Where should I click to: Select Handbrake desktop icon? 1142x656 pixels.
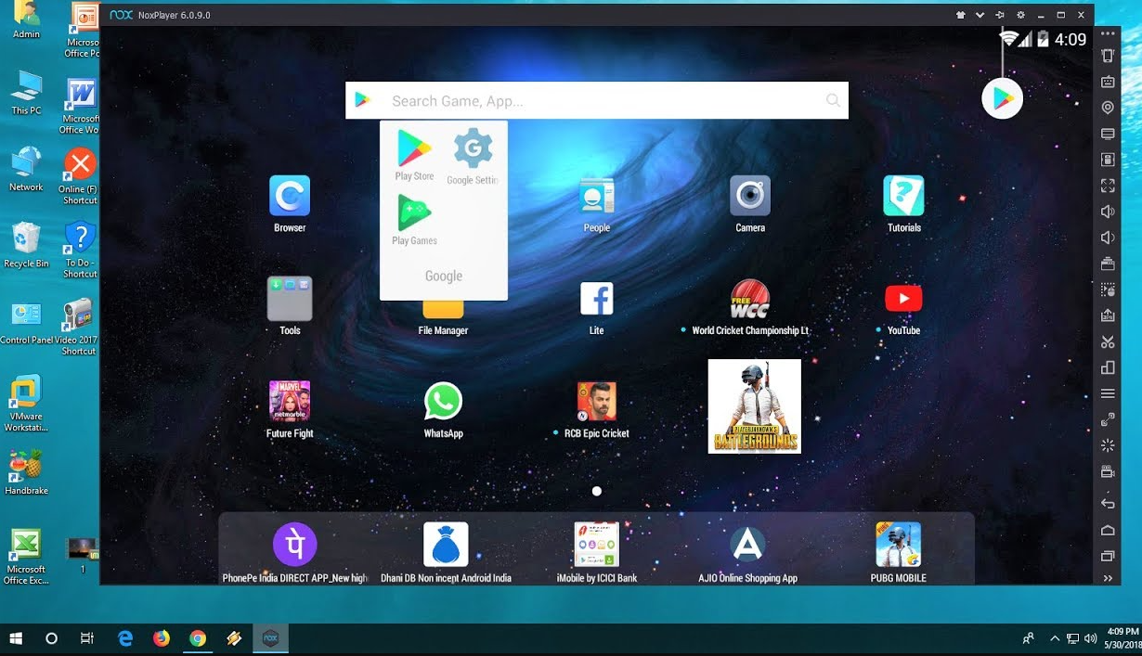[x=26, y=472]
